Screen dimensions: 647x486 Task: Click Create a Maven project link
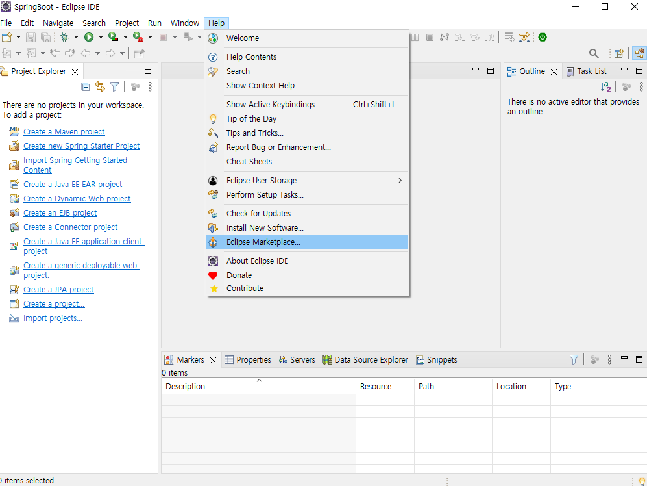(64, 132)
